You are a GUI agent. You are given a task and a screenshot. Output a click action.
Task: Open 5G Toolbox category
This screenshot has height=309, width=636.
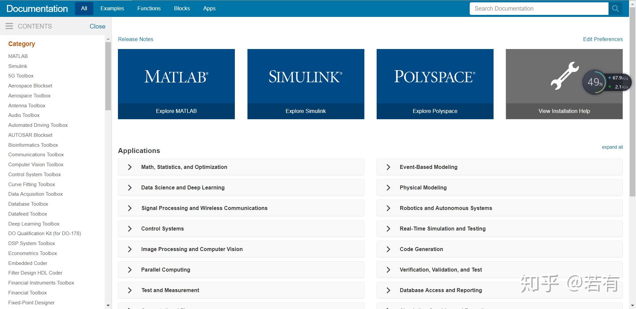(x=21, y=76)
